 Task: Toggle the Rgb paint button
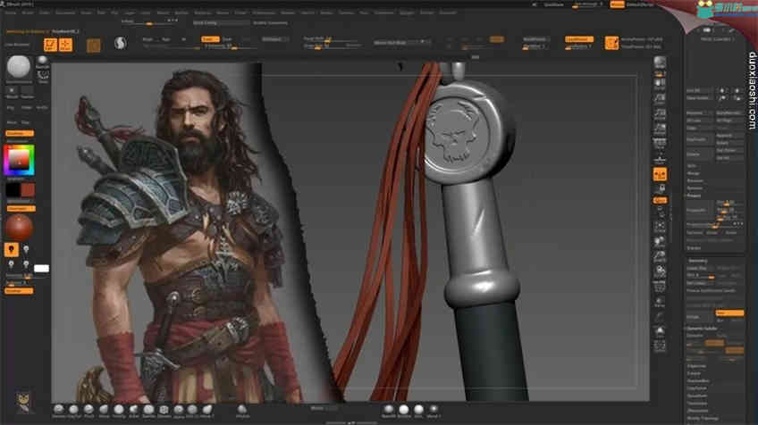tap(166, 39)
